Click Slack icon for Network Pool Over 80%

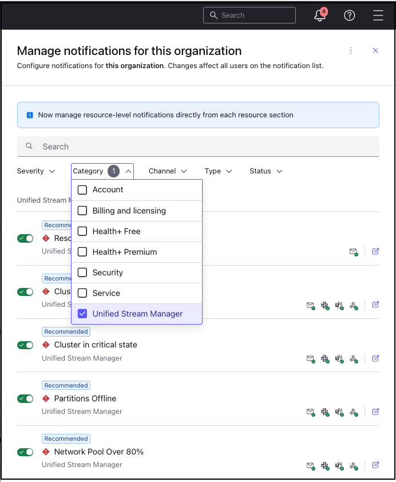(325, 466)
